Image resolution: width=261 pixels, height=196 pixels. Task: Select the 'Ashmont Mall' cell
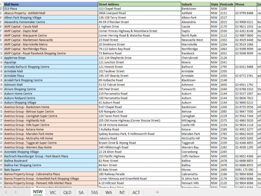tap(51, 85)
